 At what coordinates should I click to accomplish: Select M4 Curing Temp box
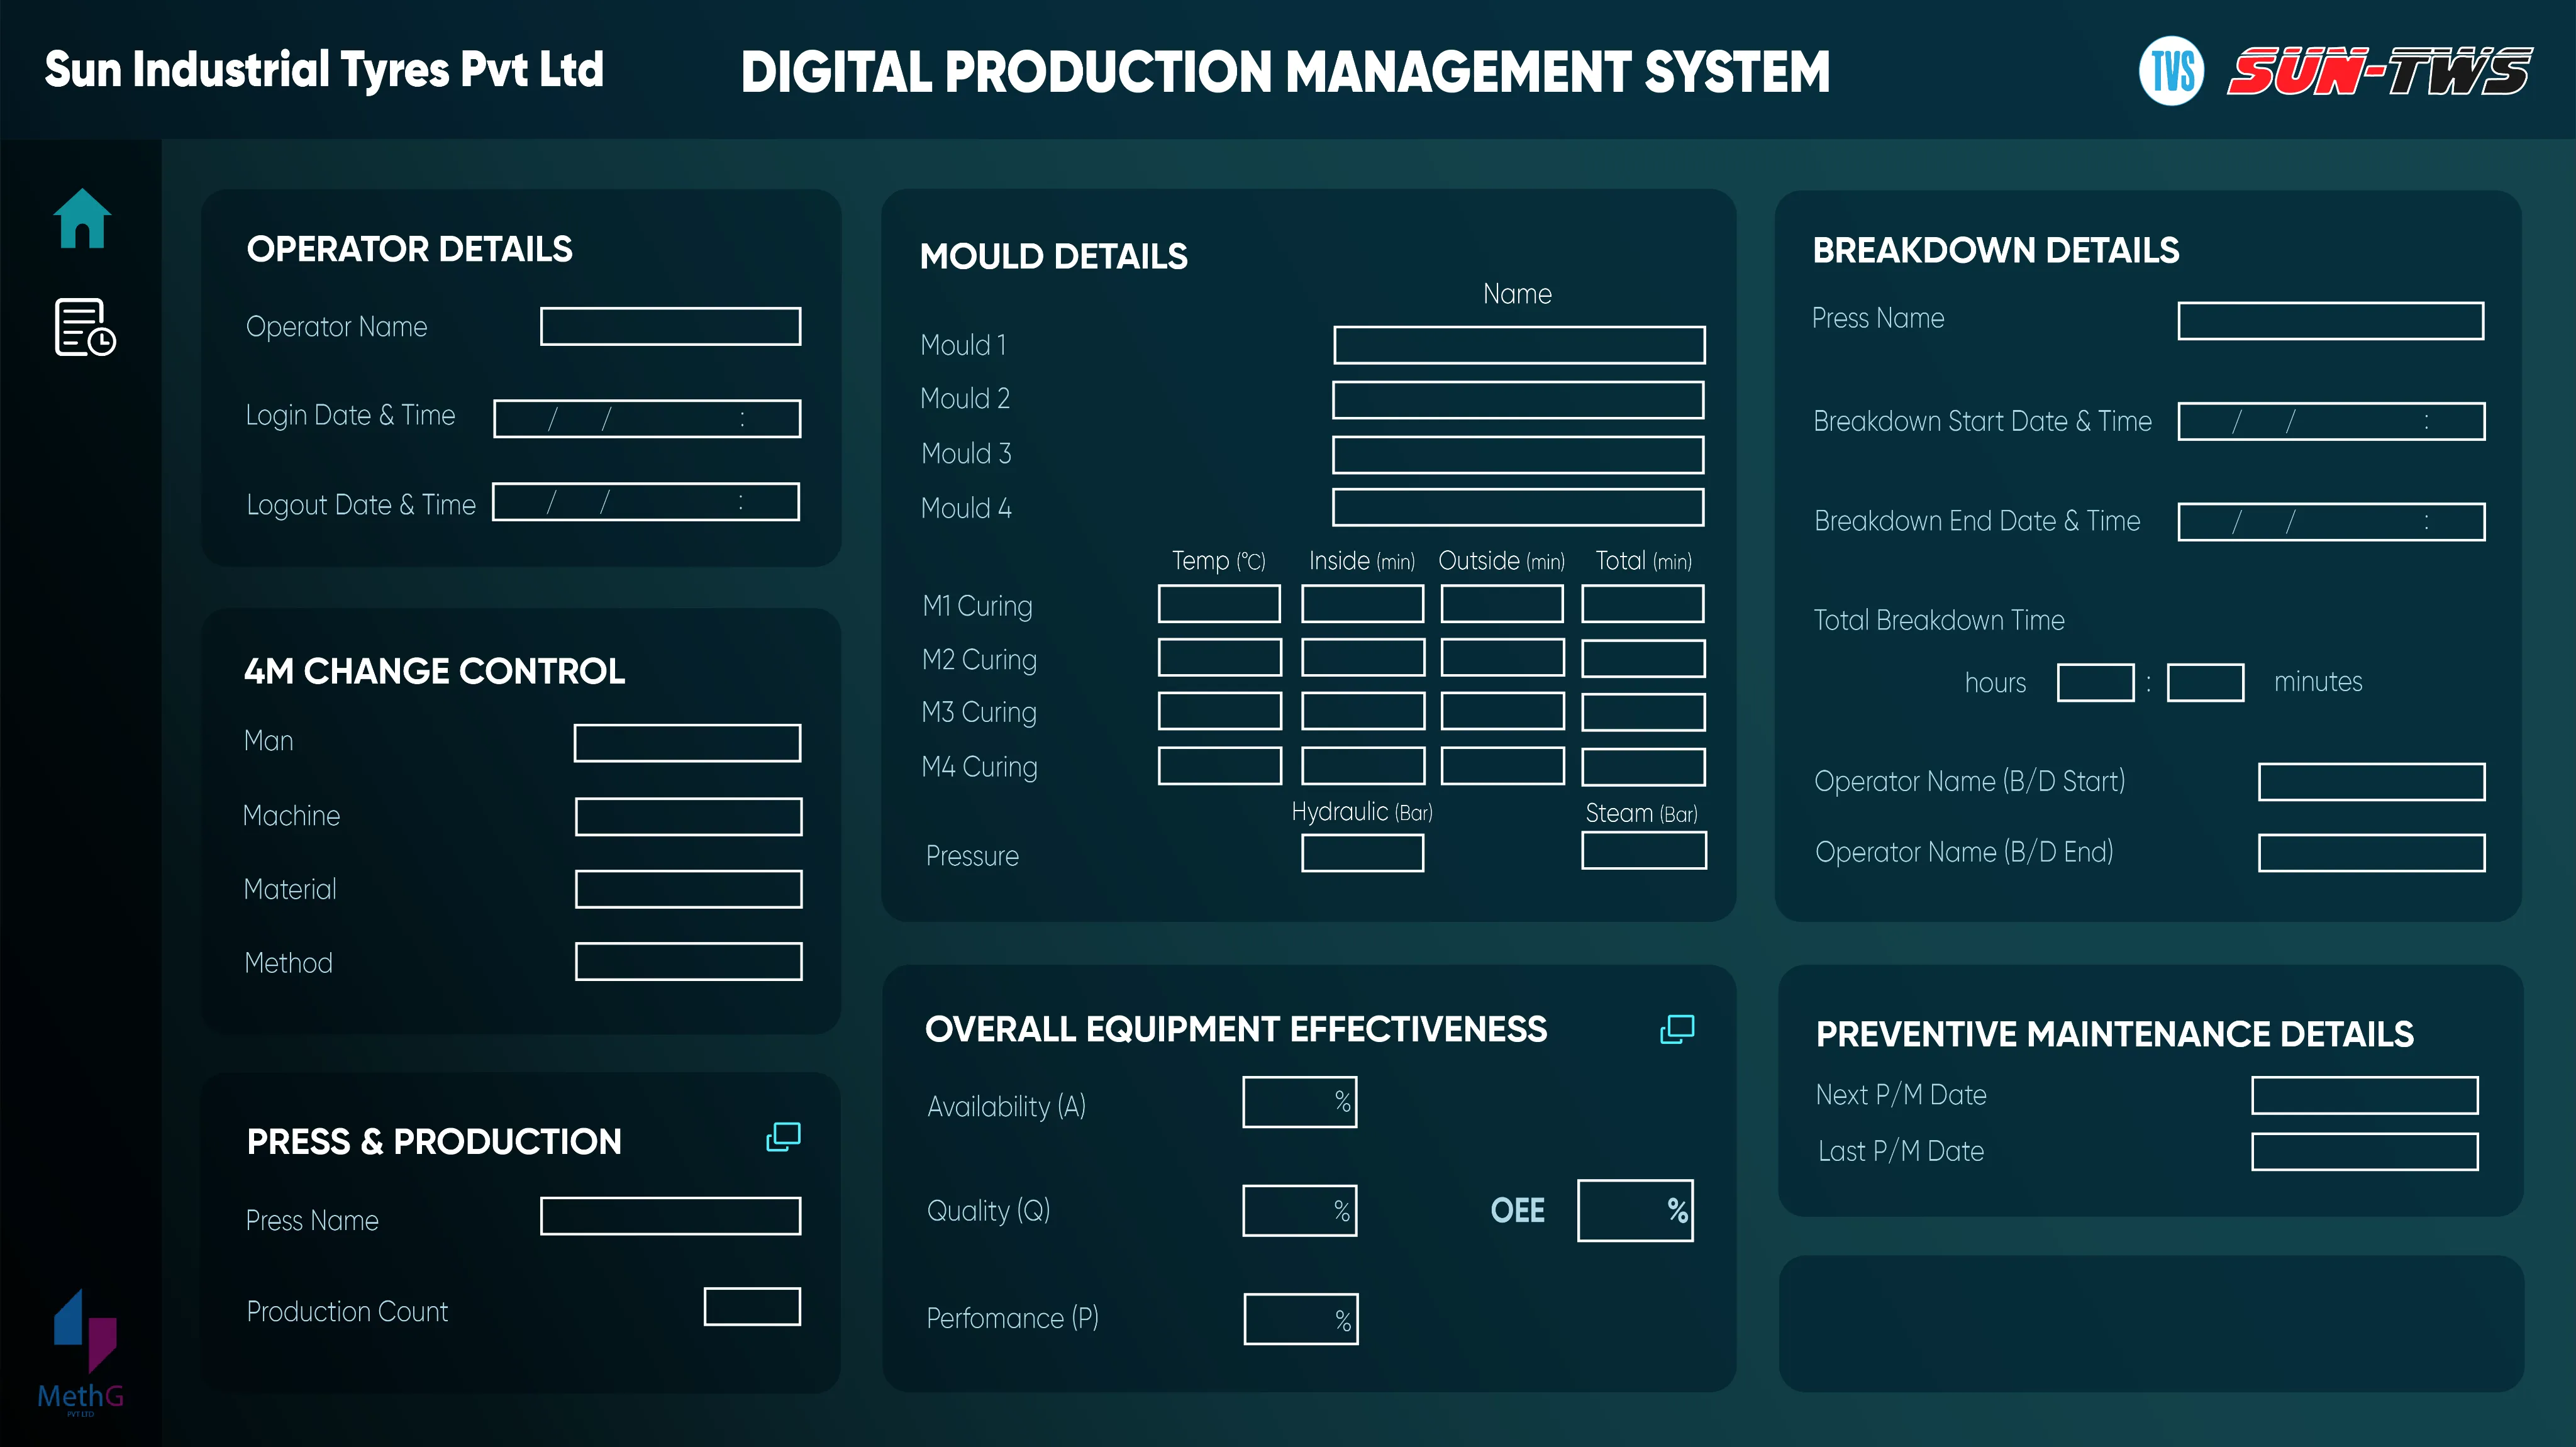click(x=1220, y=766)
